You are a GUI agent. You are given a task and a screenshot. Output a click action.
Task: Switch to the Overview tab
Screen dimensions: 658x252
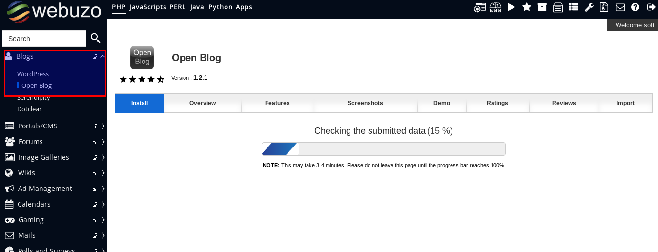tap(203, 103)
